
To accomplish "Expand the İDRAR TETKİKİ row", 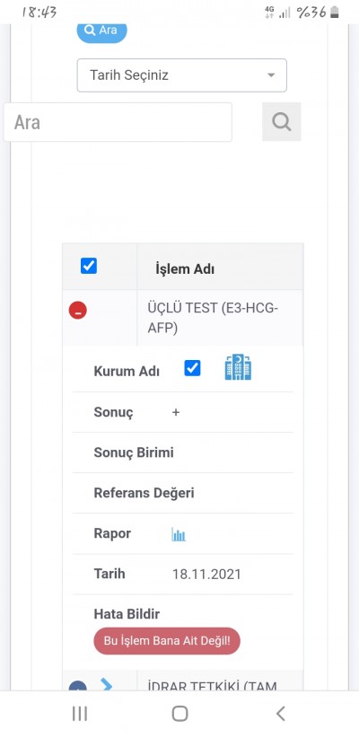I will pos(78,686).
